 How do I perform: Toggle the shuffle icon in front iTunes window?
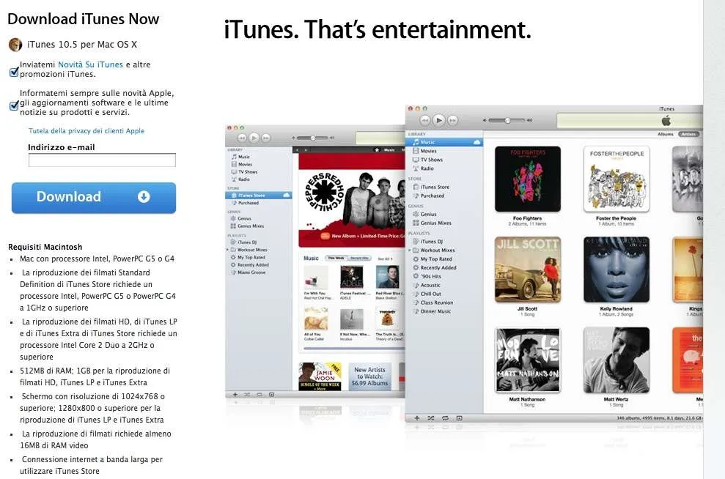tap(431, 418)
